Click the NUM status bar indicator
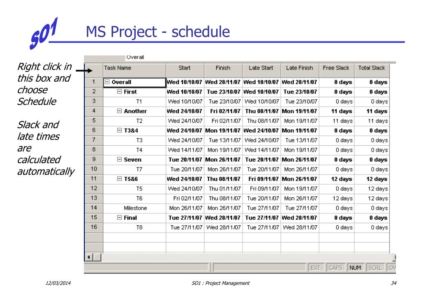The height and width of the screenshot is (291, 421). 355,268
